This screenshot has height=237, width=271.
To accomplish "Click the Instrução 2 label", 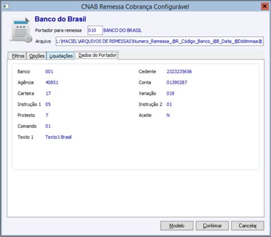I will [x=150, y=105].
